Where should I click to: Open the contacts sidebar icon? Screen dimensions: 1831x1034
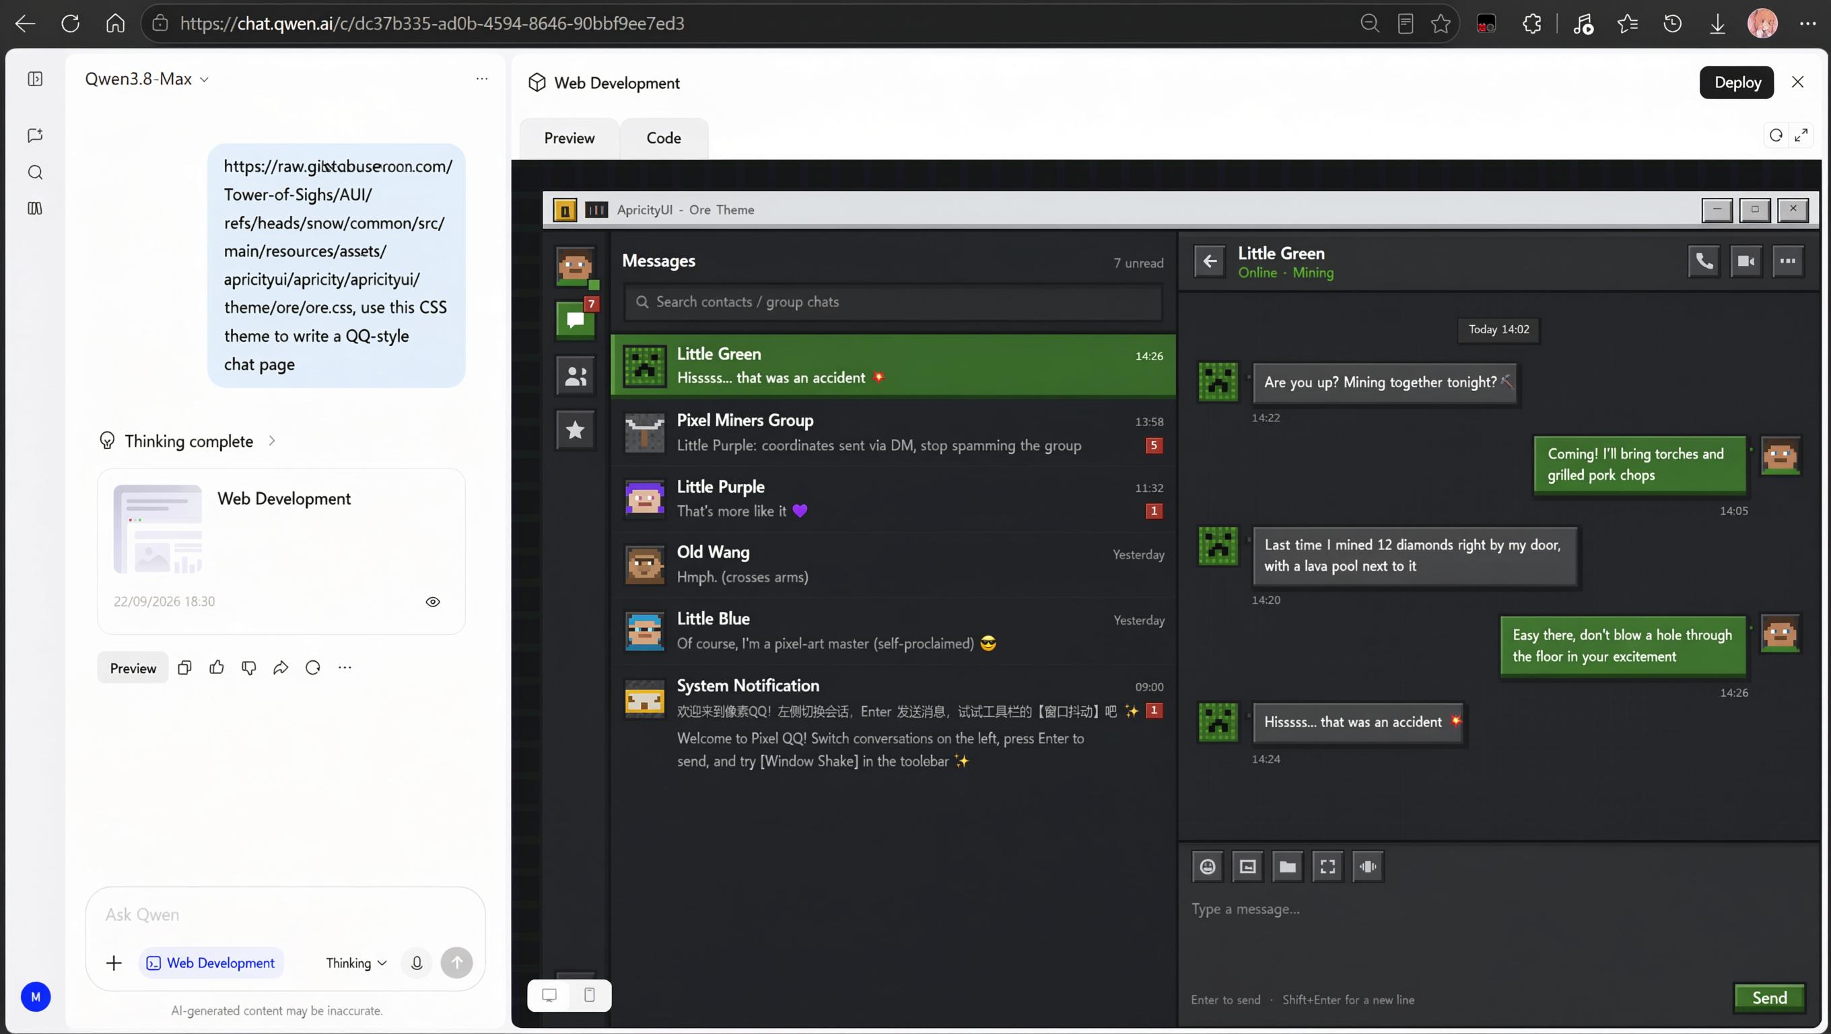[x=575, y=374]
